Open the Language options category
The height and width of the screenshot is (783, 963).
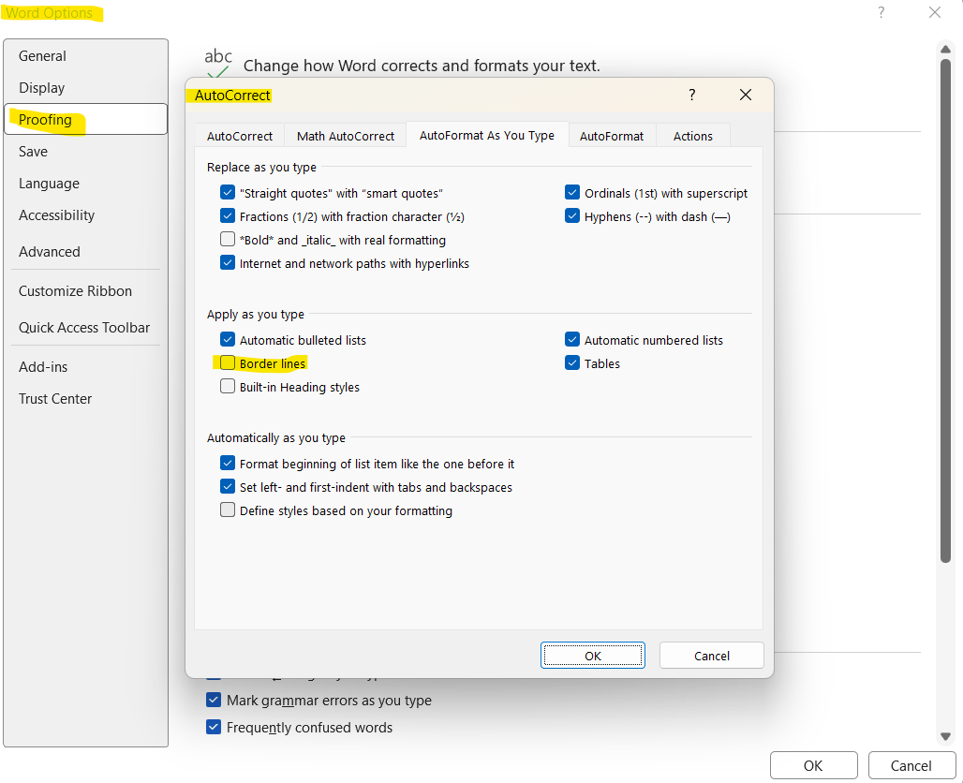tap(85, 184)
